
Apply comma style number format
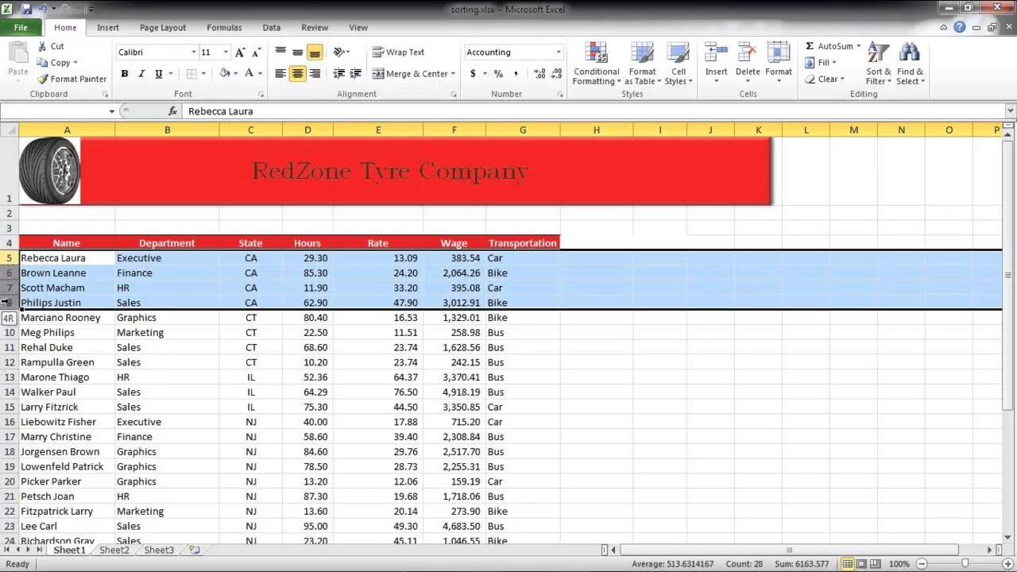[x=516, y=74]
